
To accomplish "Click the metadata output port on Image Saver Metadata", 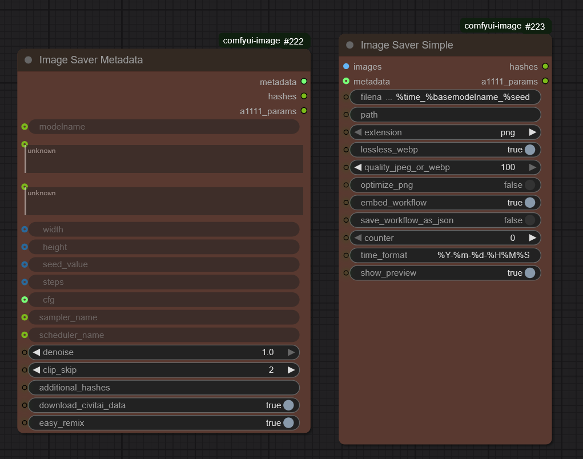I will [304, 82].
